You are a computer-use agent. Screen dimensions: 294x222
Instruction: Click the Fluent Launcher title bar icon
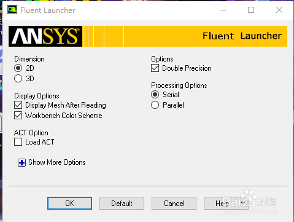(x=12, y=10)
